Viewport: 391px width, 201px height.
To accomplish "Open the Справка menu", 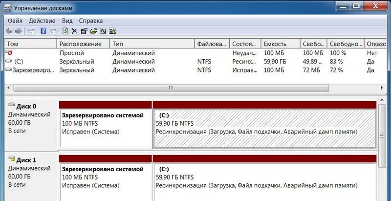I will pyautogui.click(x=91, y=21).
